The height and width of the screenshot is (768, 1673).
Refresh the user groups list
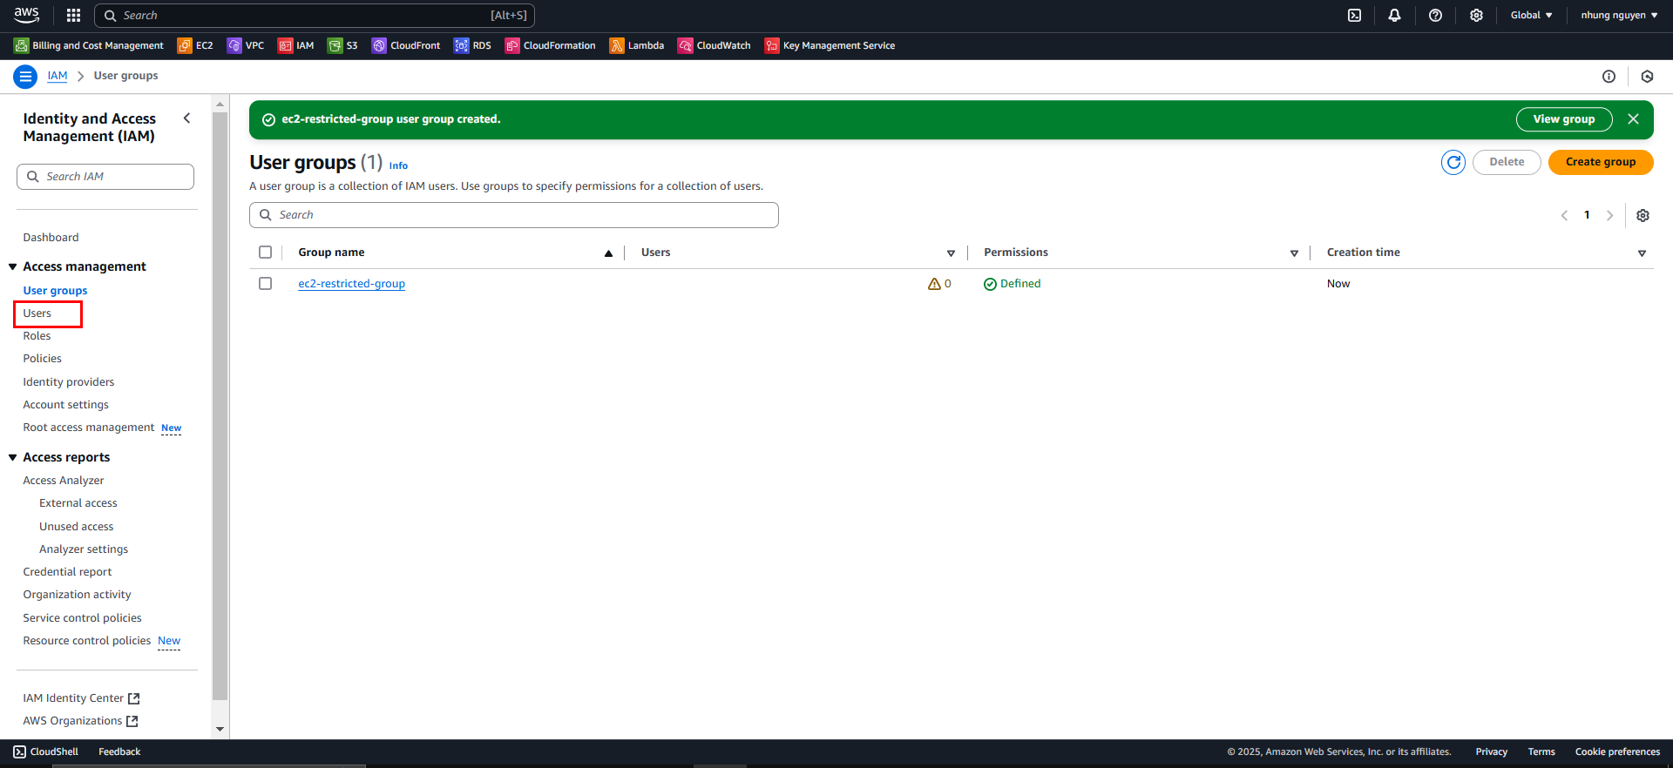(x=1453, y=162)
